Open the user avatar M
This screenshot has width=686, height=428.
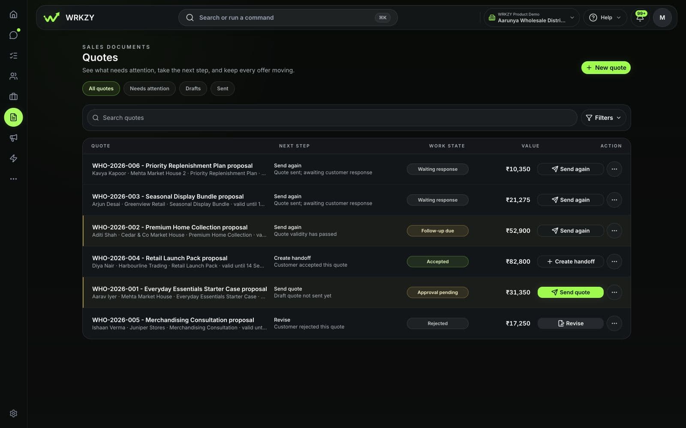coord(662,18)
